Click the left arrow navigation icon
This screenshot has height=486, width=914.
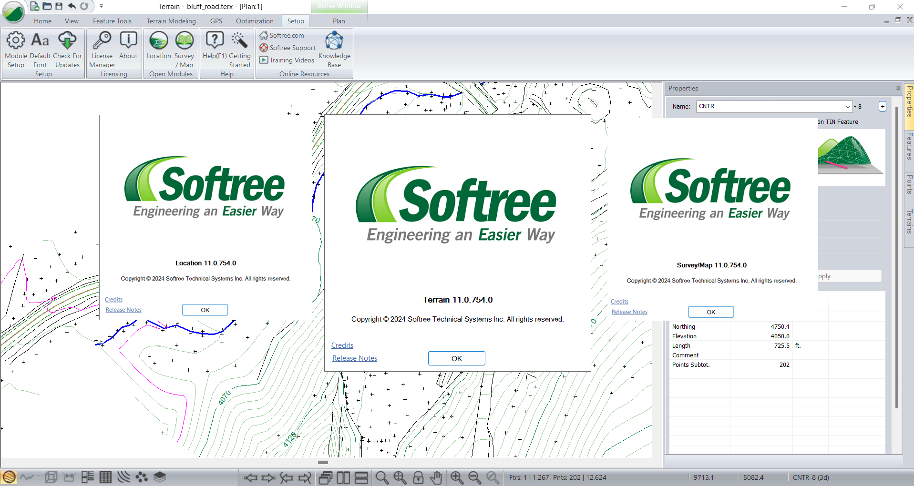[x=250, y=477]
